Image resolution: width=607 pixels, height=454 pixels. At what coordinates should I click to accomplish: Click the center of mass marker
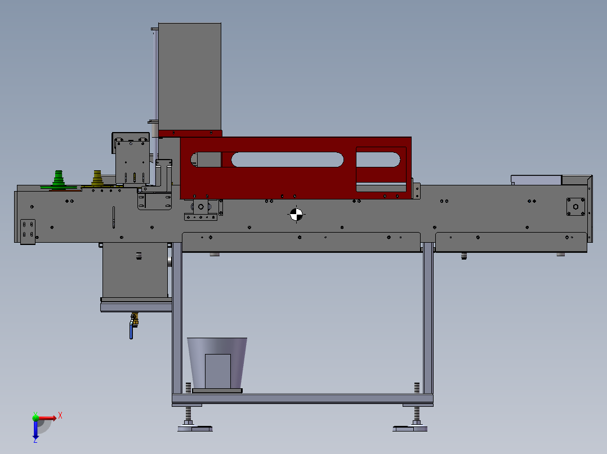[x=296, y=214]
